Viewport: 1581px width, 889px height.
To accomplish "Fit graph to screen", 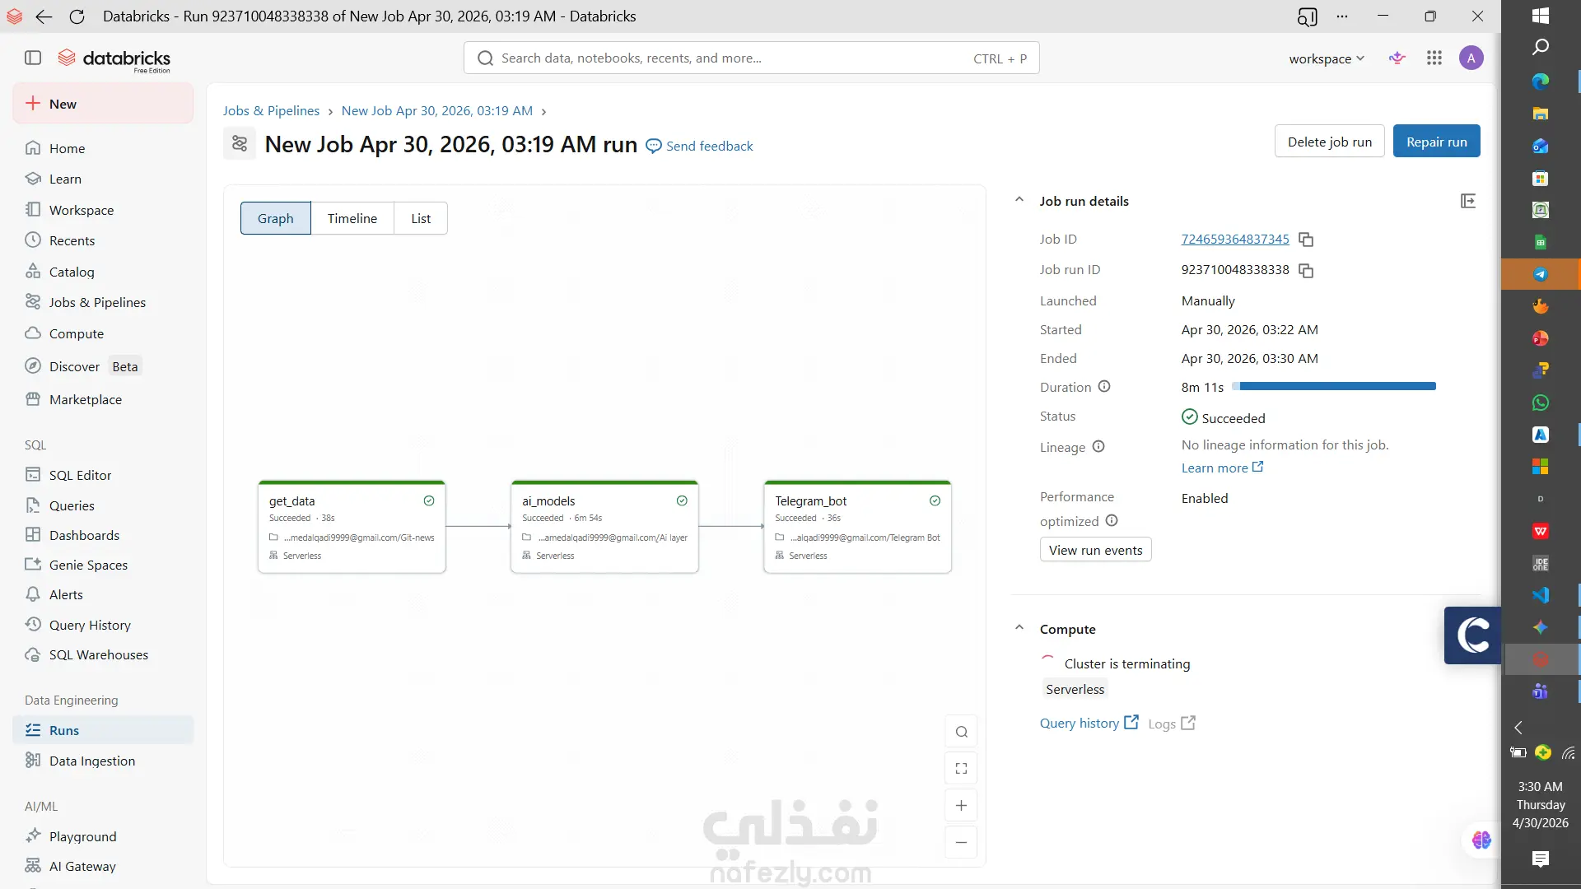I will pyautogui.click(x=961, y=769).
